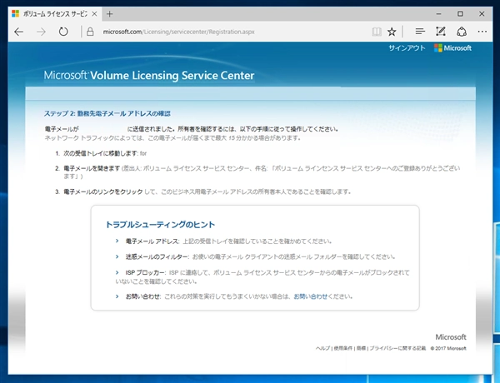The height and width of the screenshot is (383, 500).
Task: Click トラブルシューティングのヒント heading
Action: [x=160, y=225]
